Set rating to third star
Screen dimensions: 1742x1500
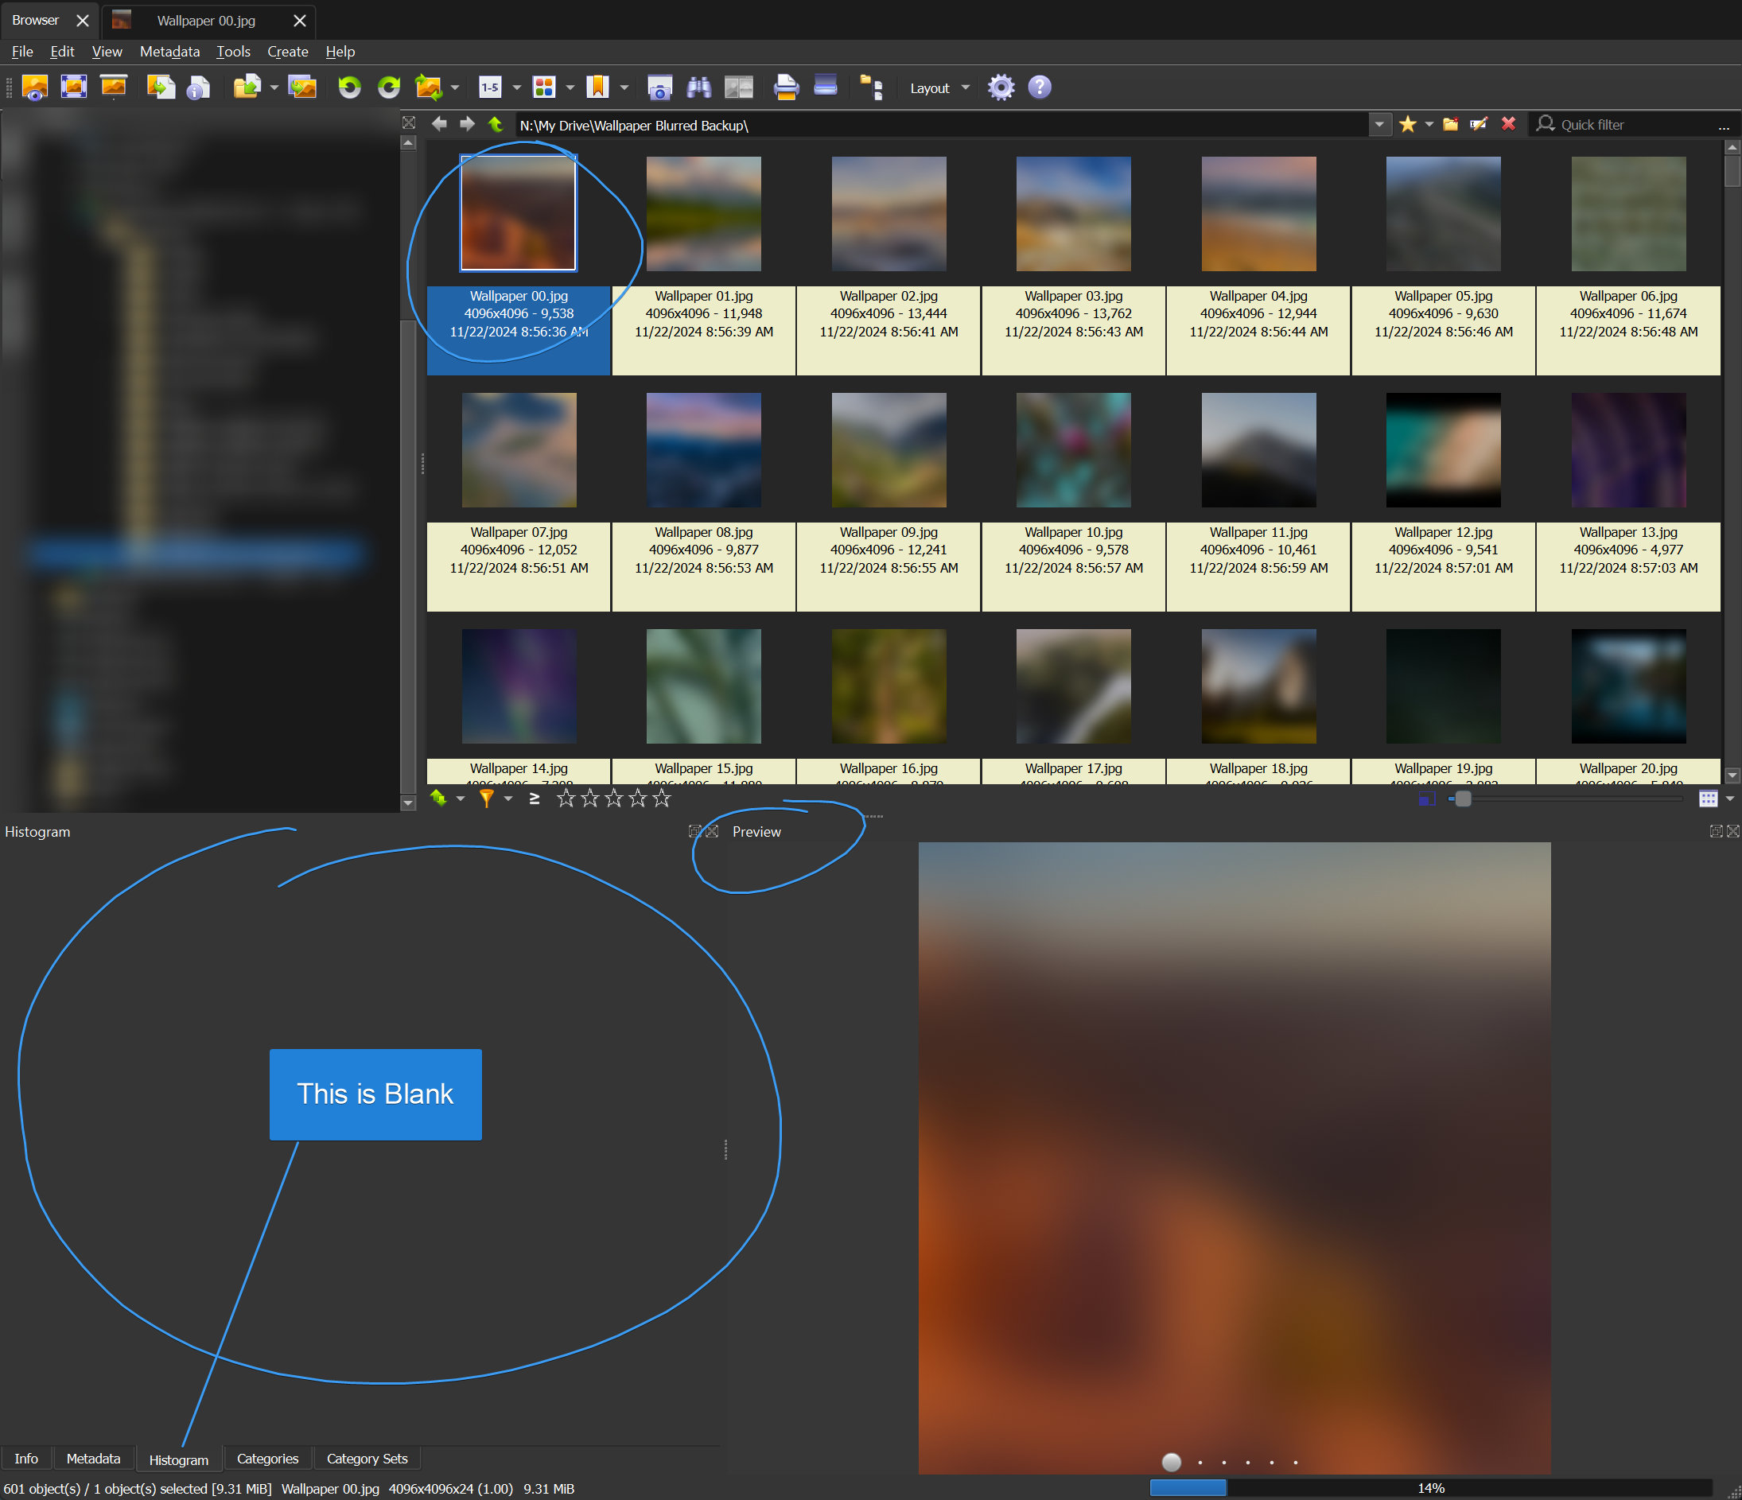click(x=614, y=798)
